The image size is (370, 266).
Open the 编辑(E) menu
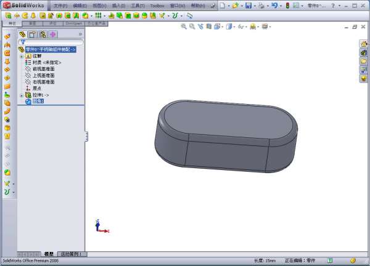80,6
